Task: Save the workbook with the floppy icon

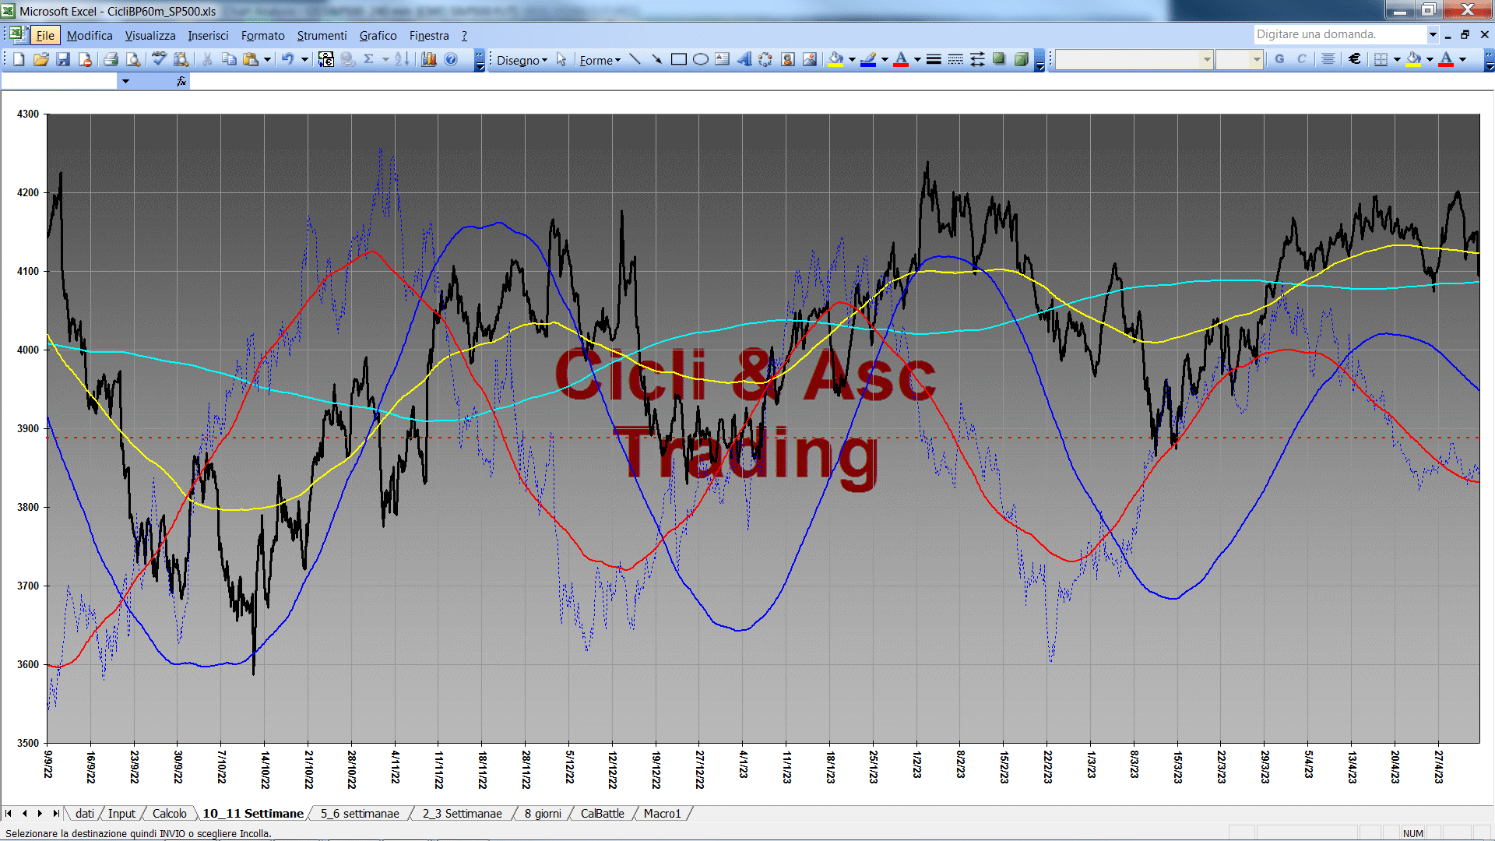Action: tap(63, 59)
